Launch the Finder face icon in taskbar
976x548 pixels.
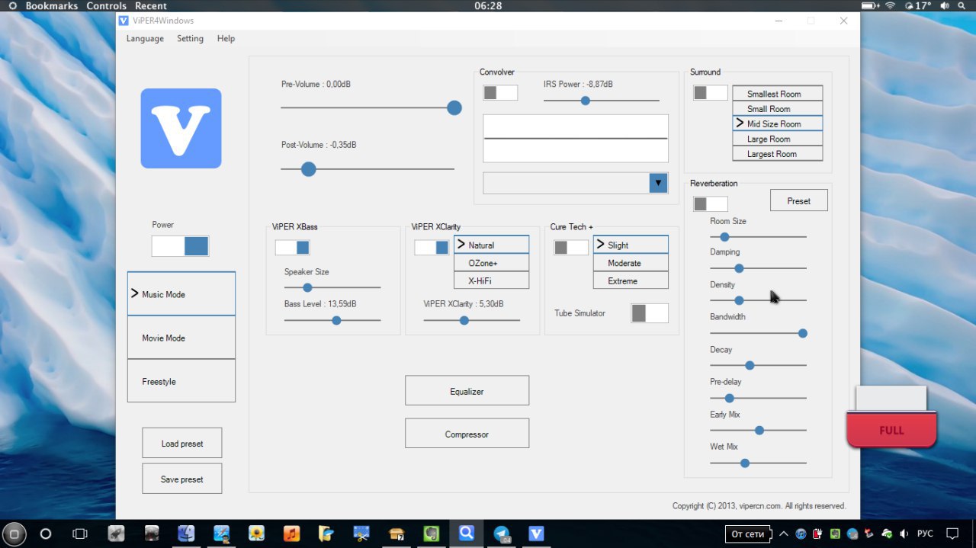coord(186,534)
